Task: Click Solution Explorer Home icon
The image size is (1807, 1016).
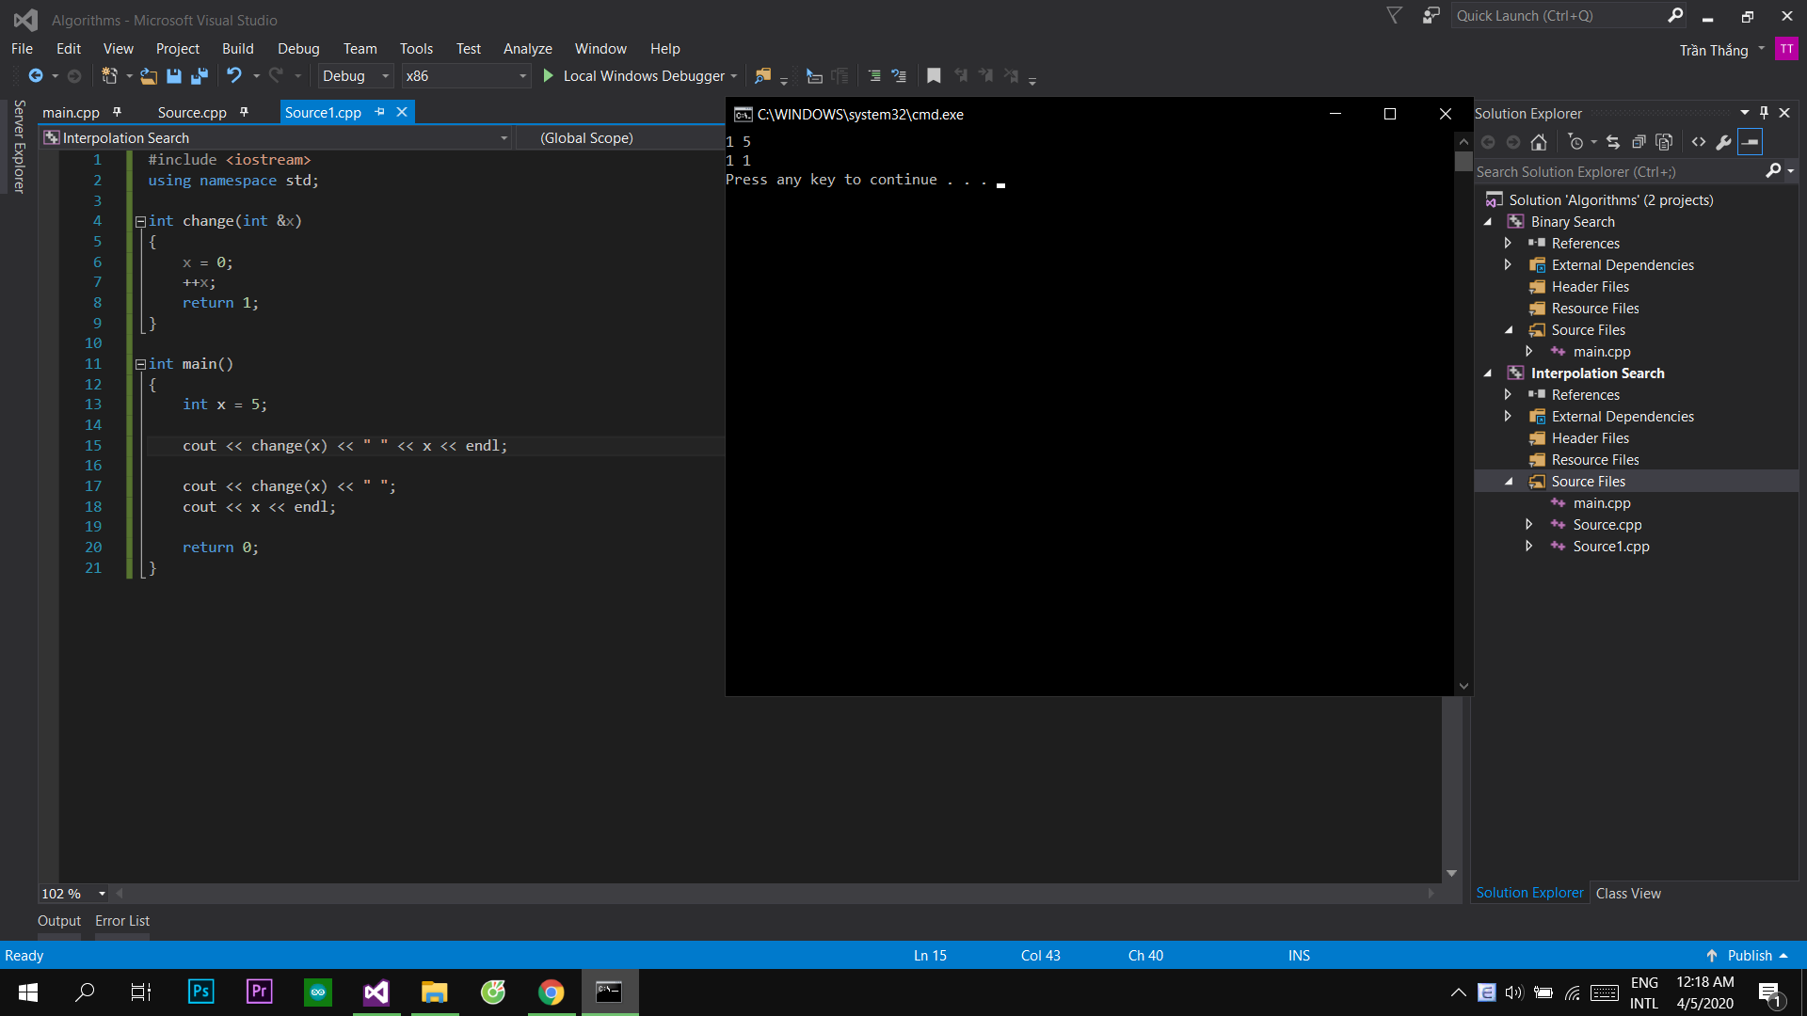Action: tap(1539, 142)
